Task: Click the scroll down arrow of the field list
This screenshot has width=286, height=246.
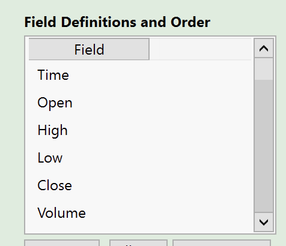Action: pyautogui.click(x=264, y=222)
